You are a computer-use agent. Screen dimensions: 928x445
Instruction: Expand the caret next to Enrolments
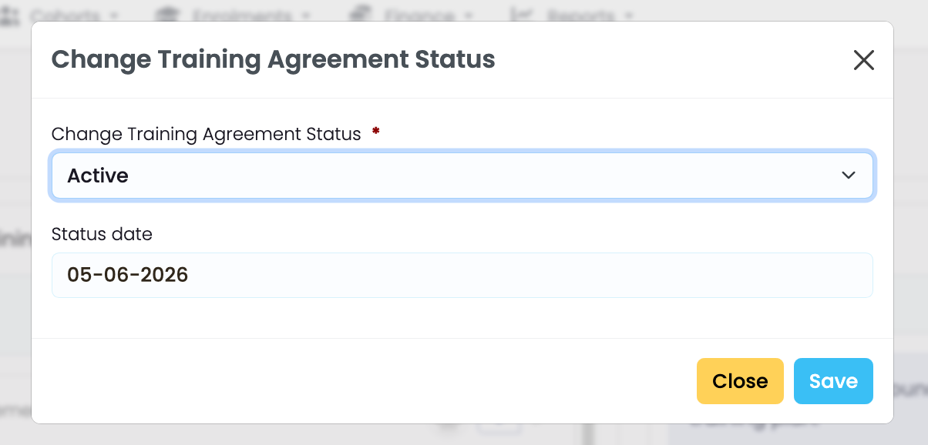point(306,15)
